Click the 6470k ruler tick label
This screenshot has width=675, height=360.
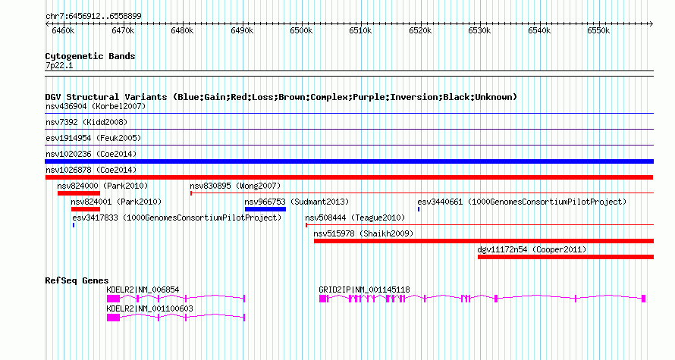tap(123, 30)
